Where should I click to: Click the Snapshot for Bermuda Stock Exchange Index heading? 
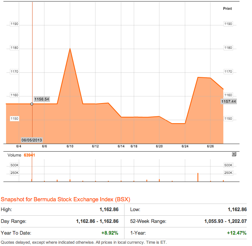coord(65,199)
